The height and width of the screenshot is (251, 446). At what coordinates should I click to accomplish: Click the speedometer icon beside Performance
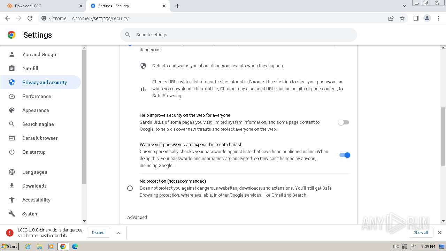pos(12,96)
